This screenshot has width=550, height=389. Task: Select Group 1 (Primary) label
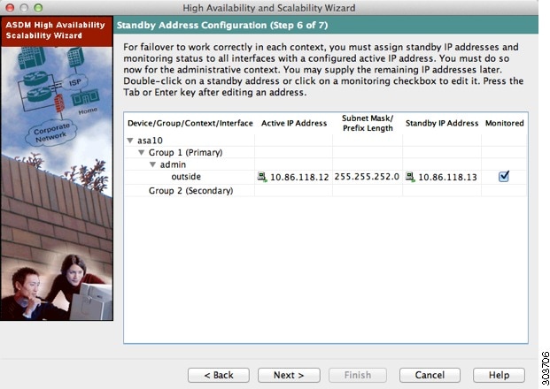(186, 152)
